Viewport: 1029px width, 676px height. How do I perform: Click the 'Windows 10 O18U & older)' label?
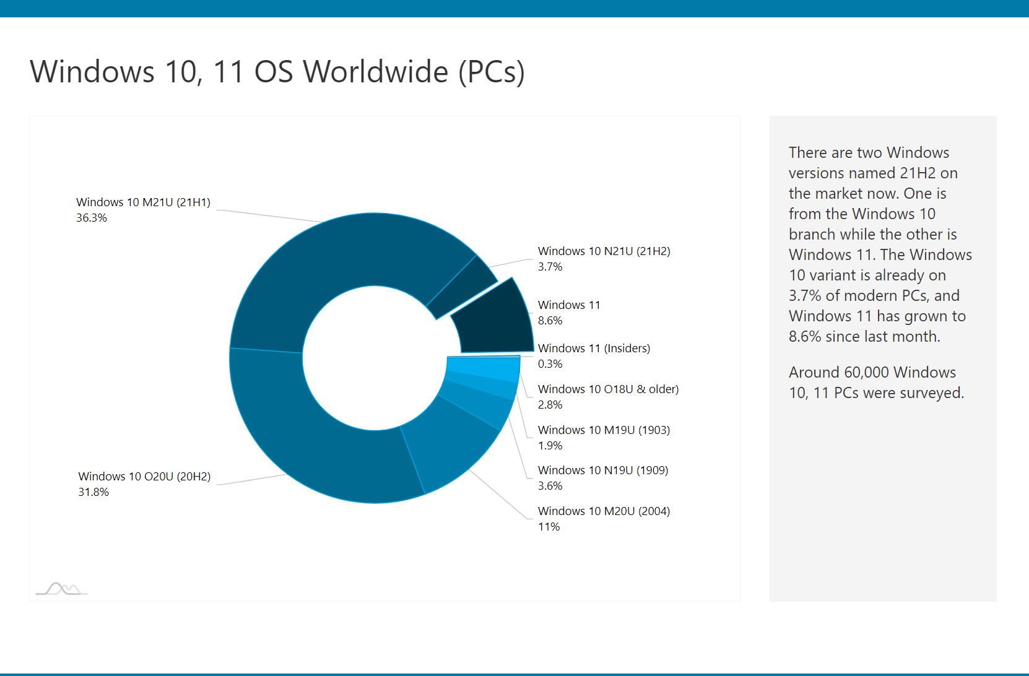608,389
